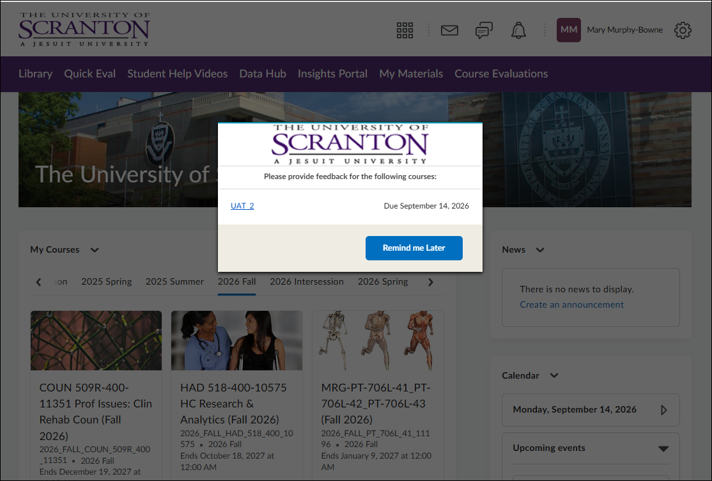Expand the My Courses widget menu
This screenshot has width=712, height=481.
click(x=95, y=249)
